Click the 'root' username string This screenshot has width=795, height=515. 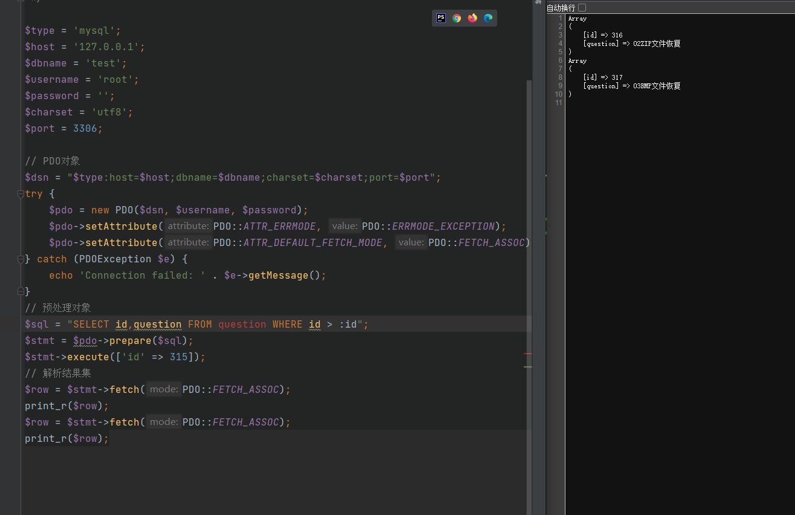pos(115,79)
